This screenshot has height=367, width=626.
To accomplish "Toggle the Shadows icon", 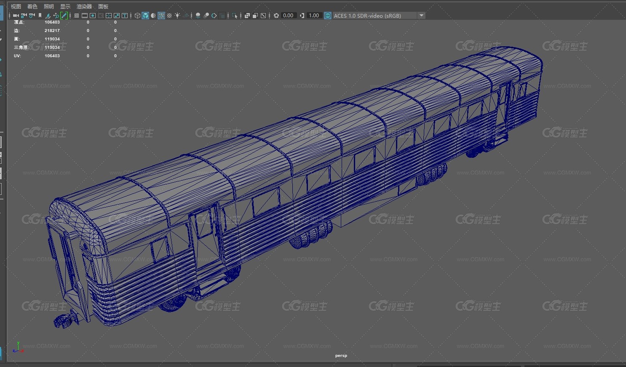I will click(x=185, y=16).
